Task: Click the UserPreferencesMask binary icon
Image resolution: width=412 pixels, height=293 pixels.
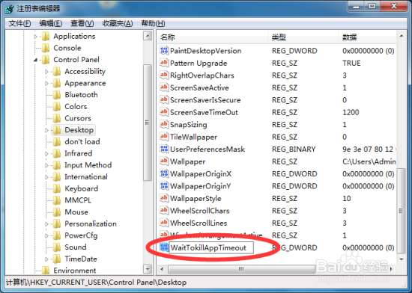Action: click(164, 149)
